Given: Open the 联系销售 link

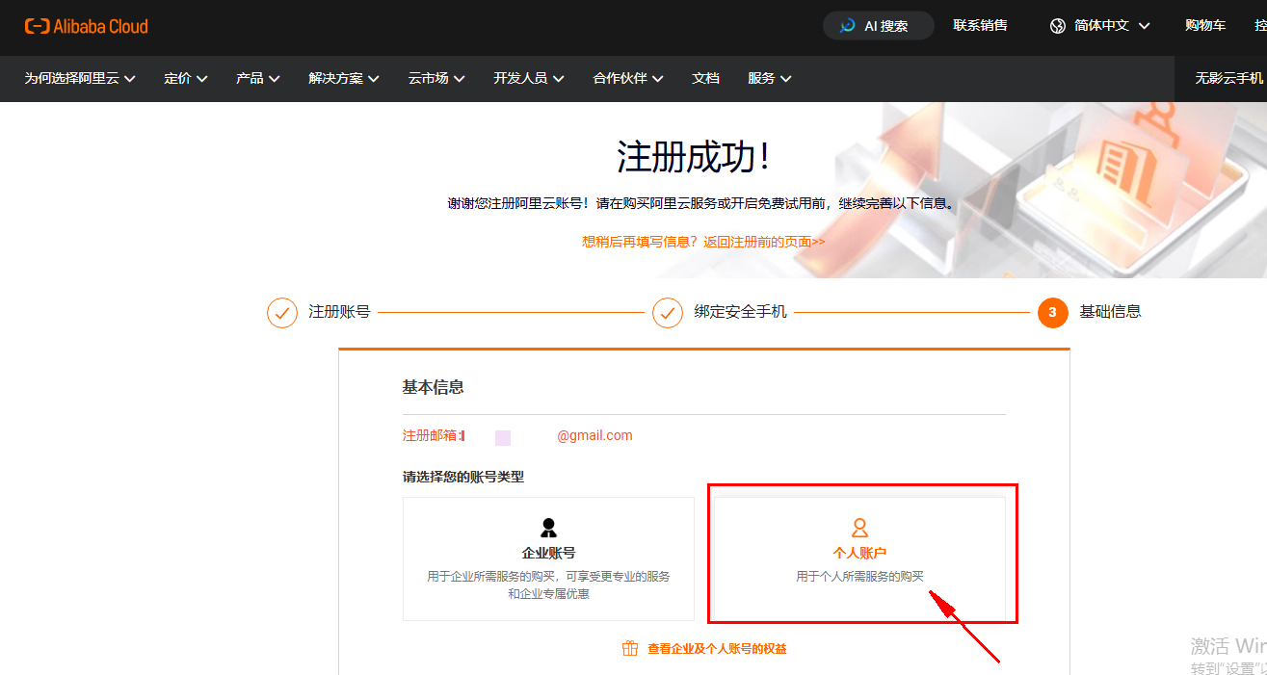Looking at the screenshot, I should [980, 26].
